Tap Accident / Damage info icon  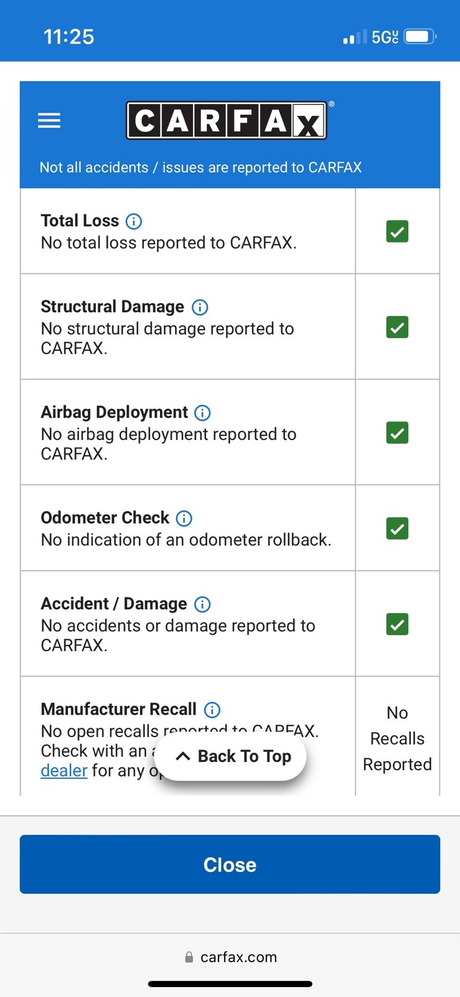[202, 604]
